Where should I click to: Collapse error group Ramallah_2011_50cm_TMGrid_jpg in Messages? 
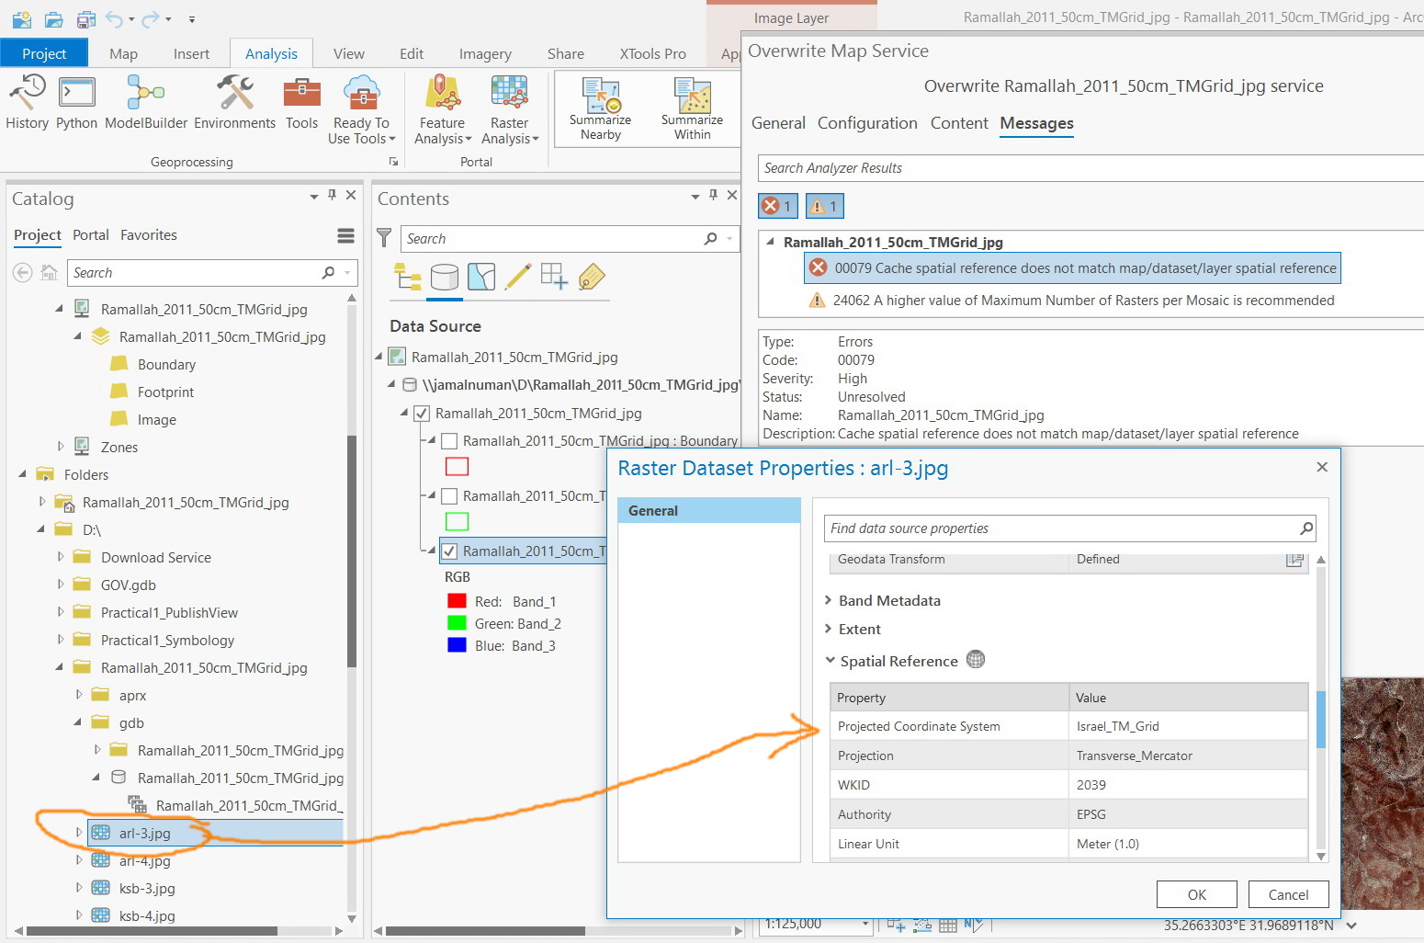770,242
